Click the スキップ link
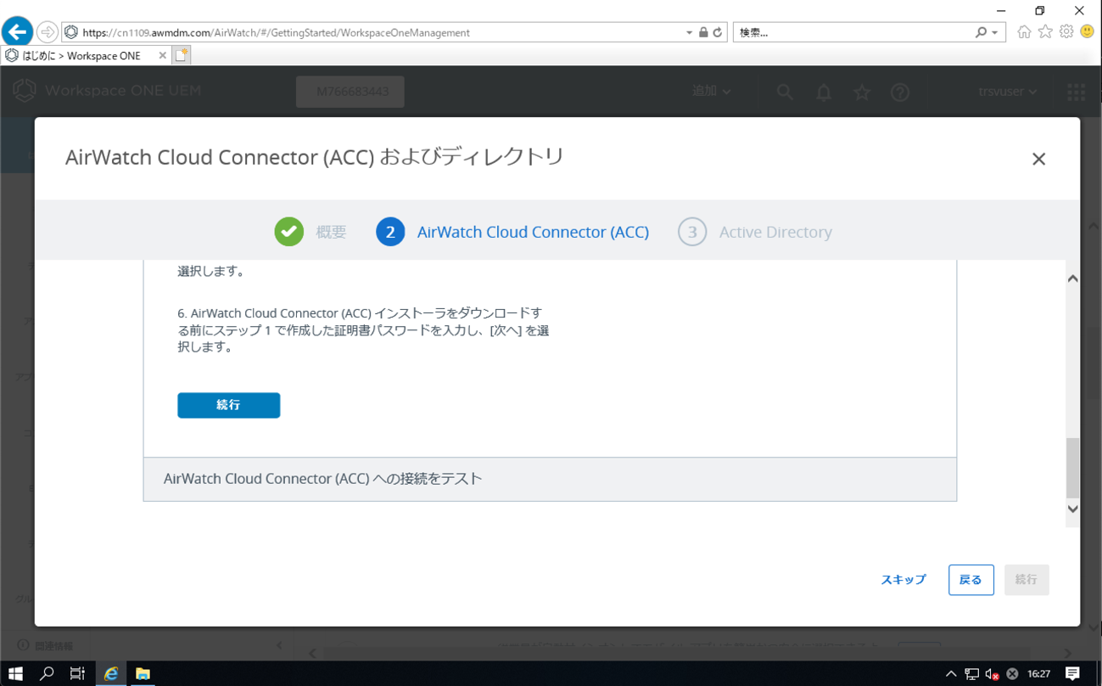This screenshot has height=686, width=1102. (903, 580)
